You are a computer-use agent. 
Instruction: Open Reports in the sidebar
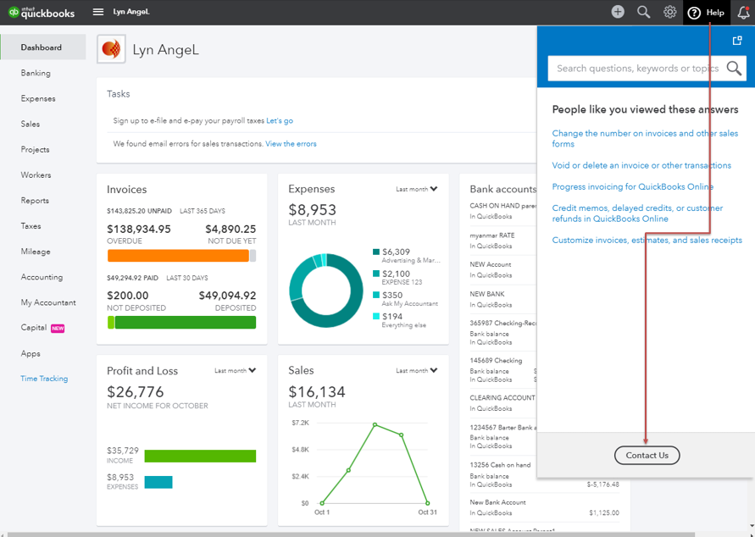tap(35, 200)
